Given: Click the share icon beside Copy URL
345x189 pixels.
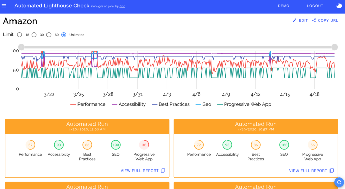Looking at the screenshot, I should point(314,21).
